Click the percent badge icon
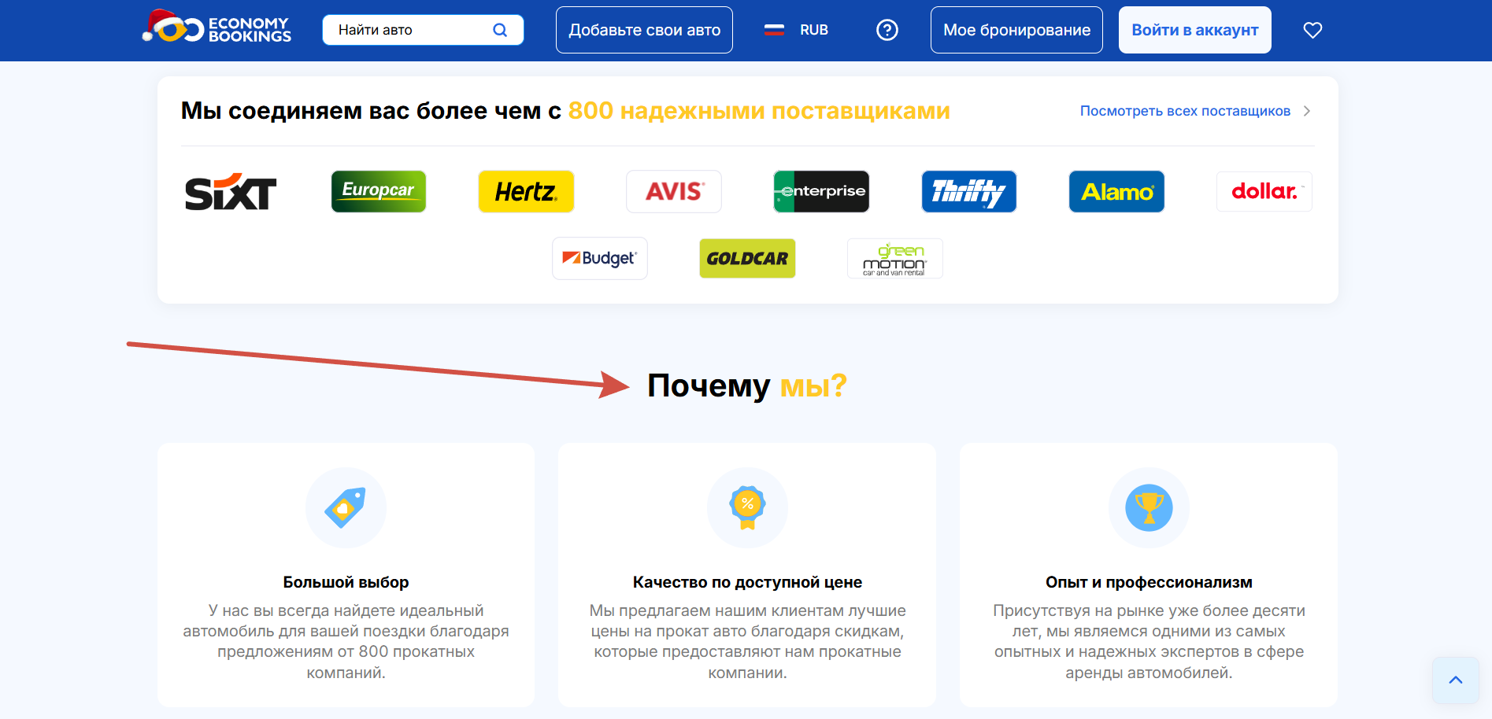The width and height of the screenshot is (1492, 719). click(747, 507)
